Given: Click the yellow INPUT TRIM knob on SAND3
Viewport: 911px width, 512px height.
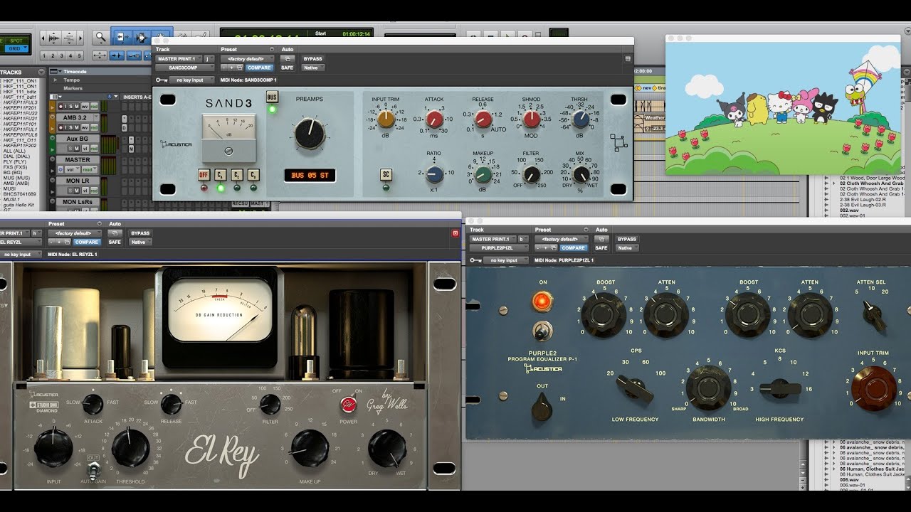Looking at the screenshot, I should (x=386, y=119).
